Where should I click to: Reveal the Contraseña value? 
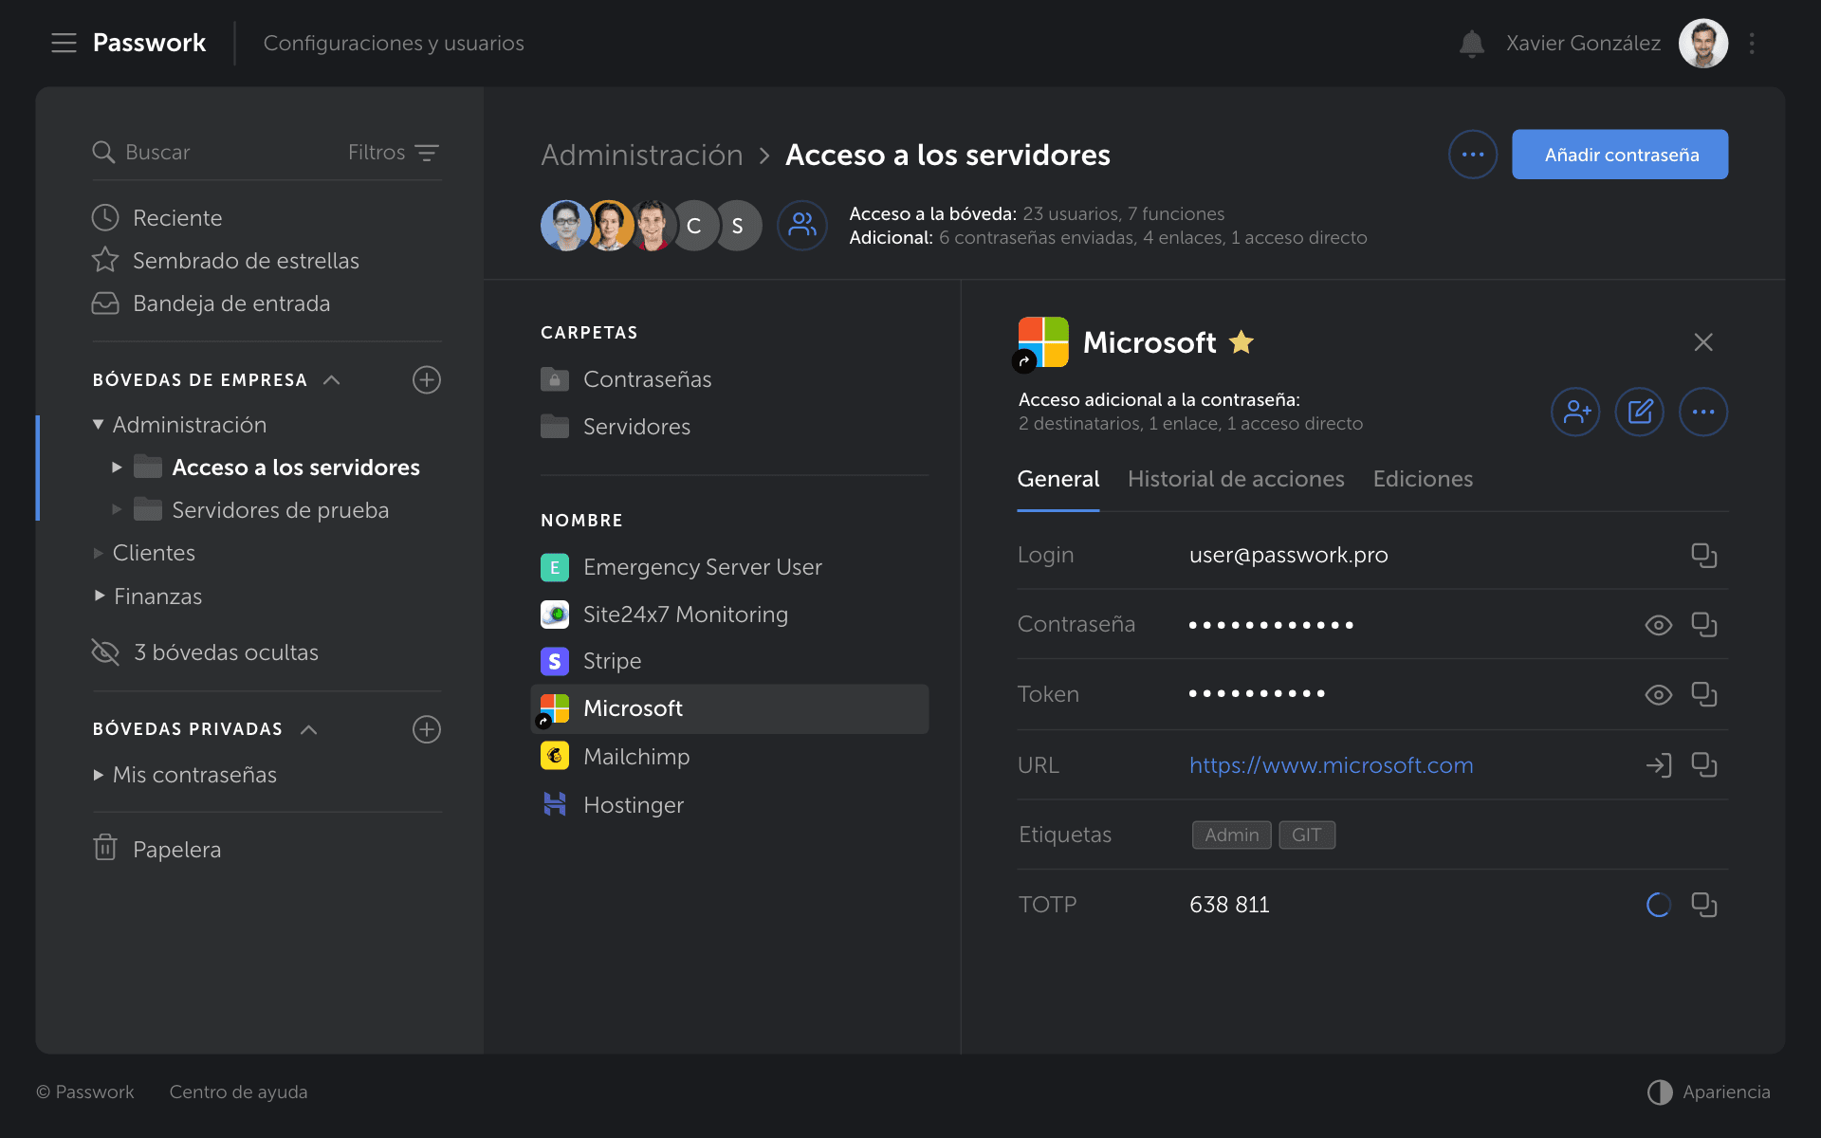[1658, 625]
